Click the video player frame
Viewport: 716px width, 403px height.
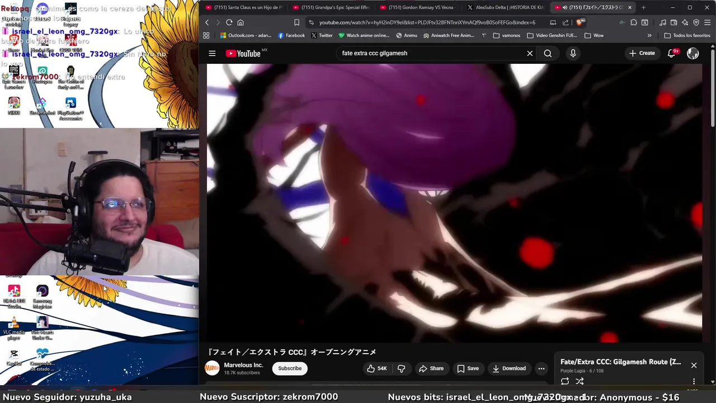454,203
